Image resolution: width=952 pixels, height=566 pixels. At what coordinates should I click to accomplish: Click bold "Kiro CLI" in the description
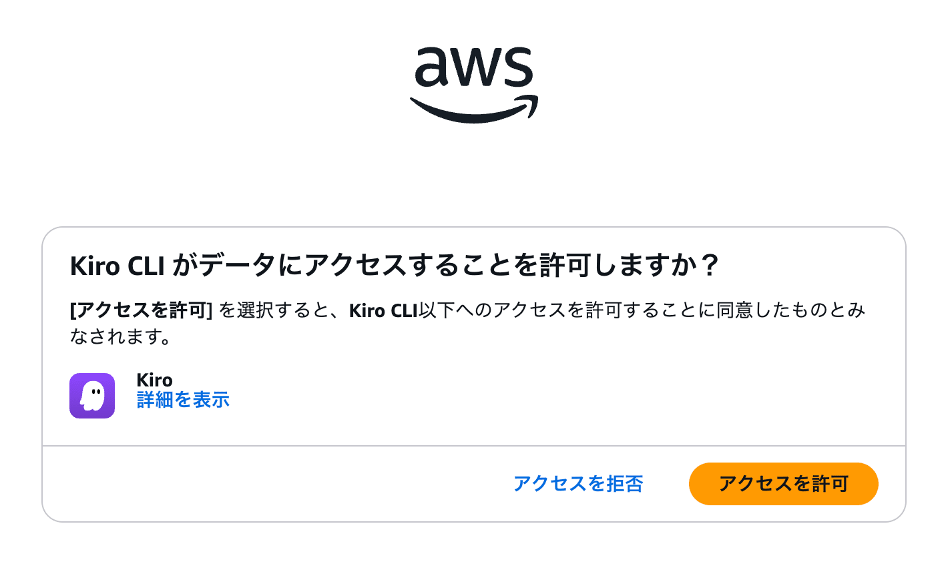[383, 311]
